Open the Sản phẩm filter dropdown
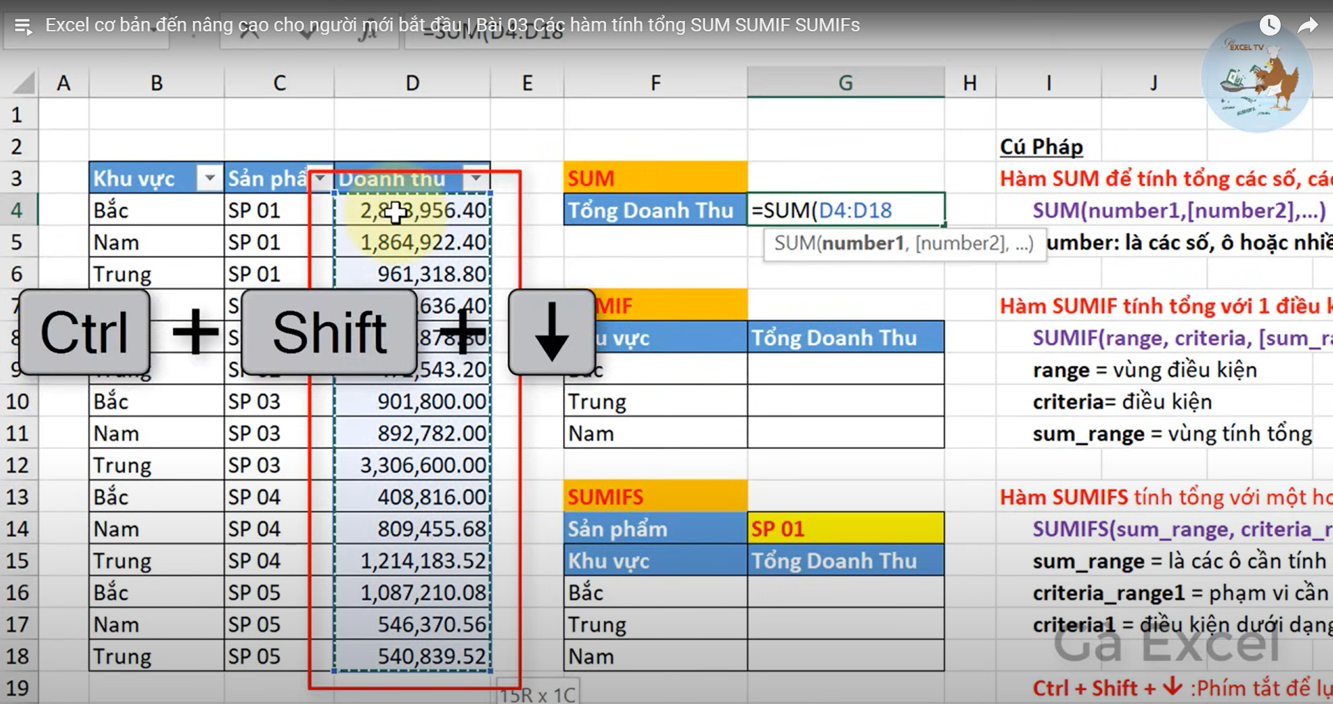1333x704 pixels. click(x=320, y=179)
